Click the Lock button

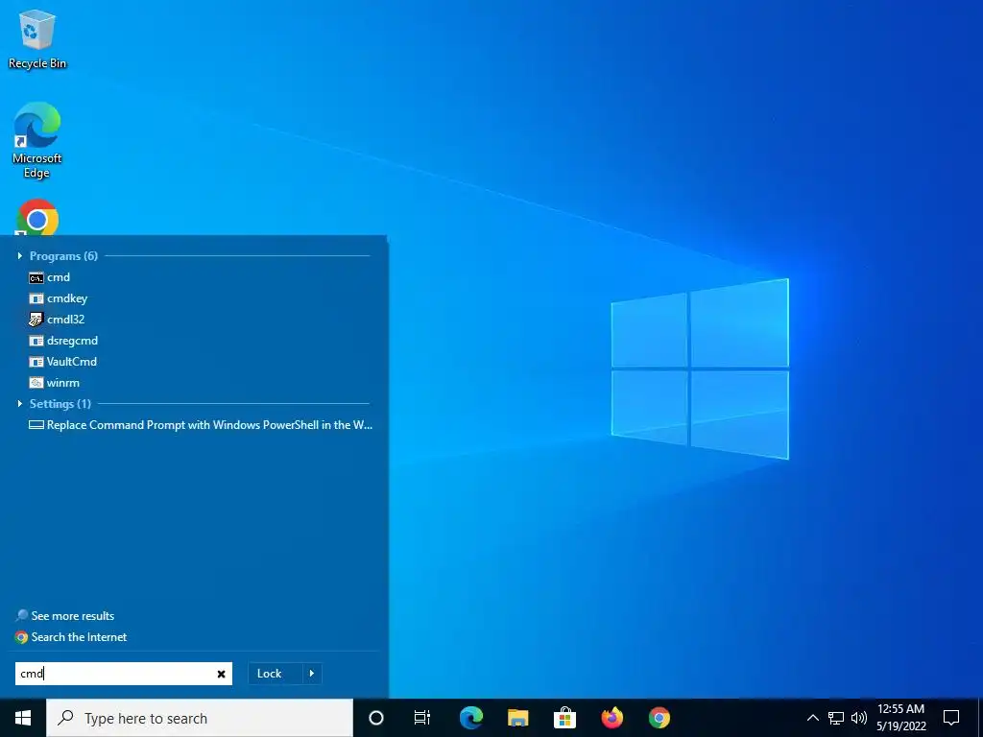[275, 674]
